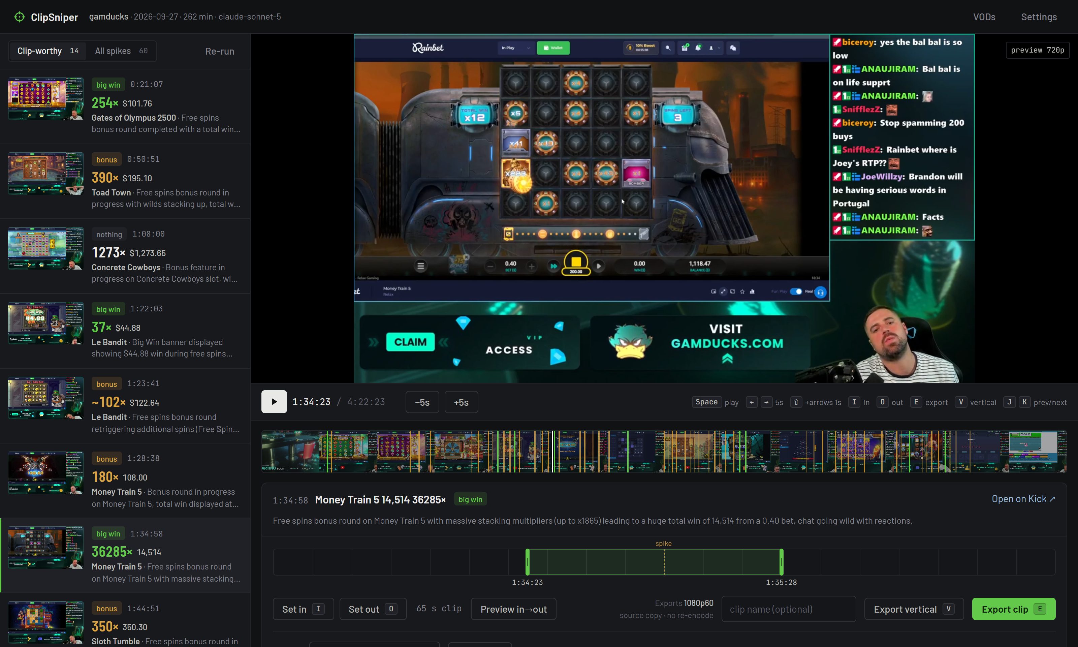This screenshot has width=1078, height=647.
Task: Click the 10% Boost icon in Rainbet header
Action: (x=641, y=48)
